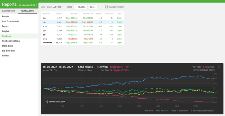225x116 pixels.
Task: Select the SUMMARY row in the table
Action: pyautogui.click(x=82, y=43)
